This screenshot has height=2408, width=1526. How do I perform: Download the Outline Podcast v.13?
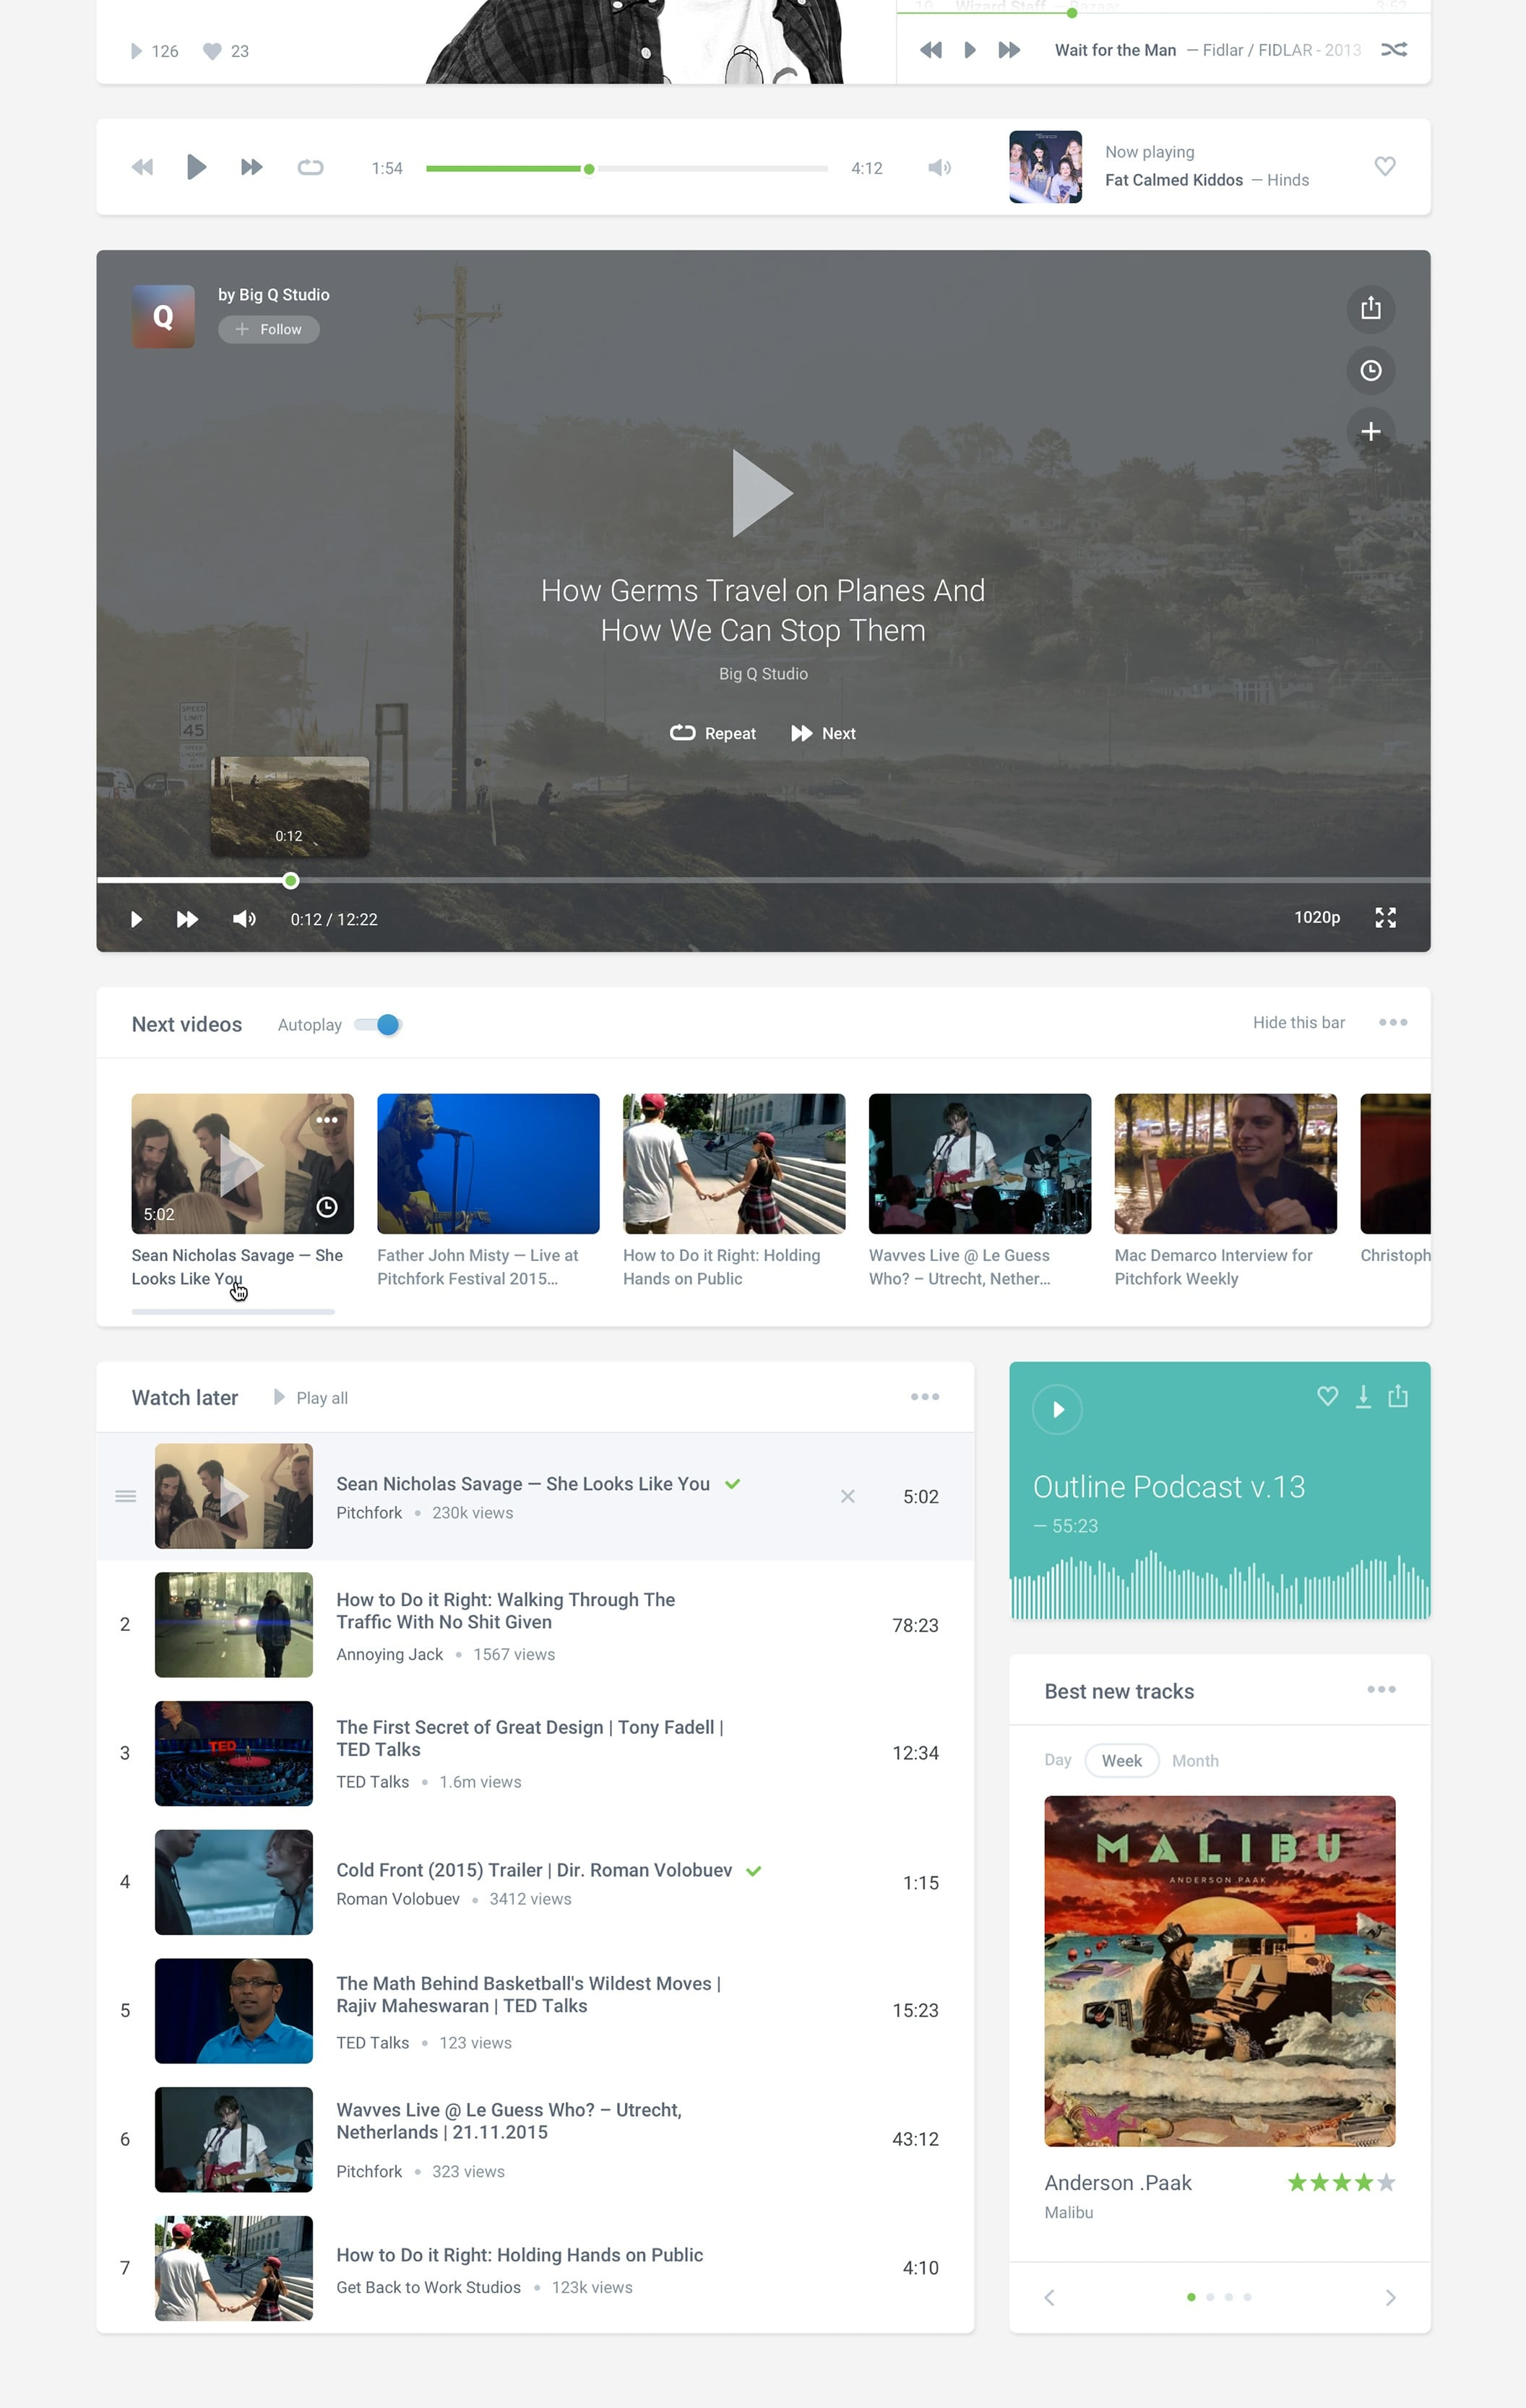pyautogui.click(x=1363, y=1396)
